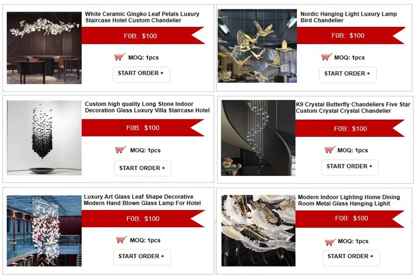The height and width of the screenshot is (280, 418).
Task: Open Luxury Art Glass Leaf Shape title link
Action: click(142, 200)
